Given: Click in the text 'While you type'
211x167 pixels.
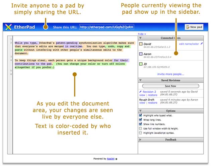Looking at the screenshot, I should pyautogui.click(x=26, y=43).
